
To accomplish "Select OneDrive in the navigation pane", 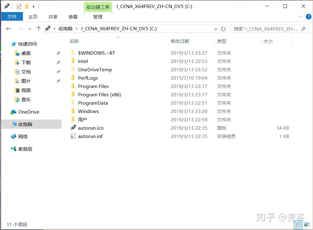I will coord(28,112).
